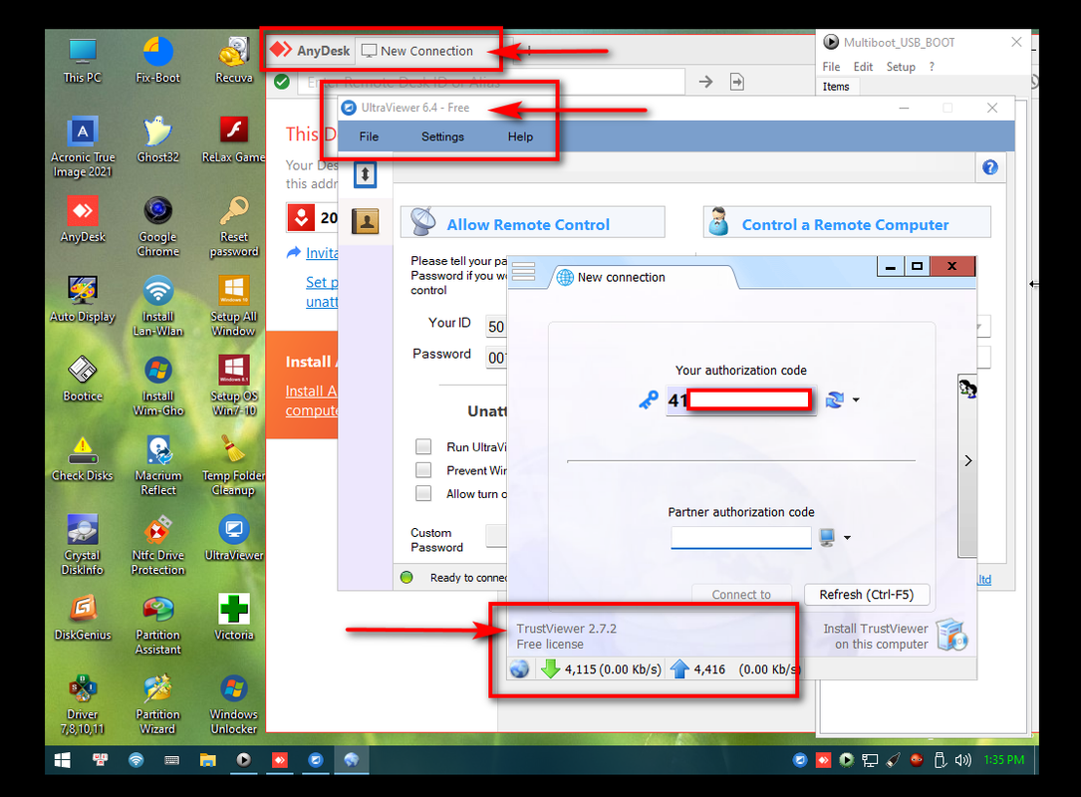The image size is (1081, 797).
Task: Click TrustViewer globe taskbar button
Action: coord(352,760)
